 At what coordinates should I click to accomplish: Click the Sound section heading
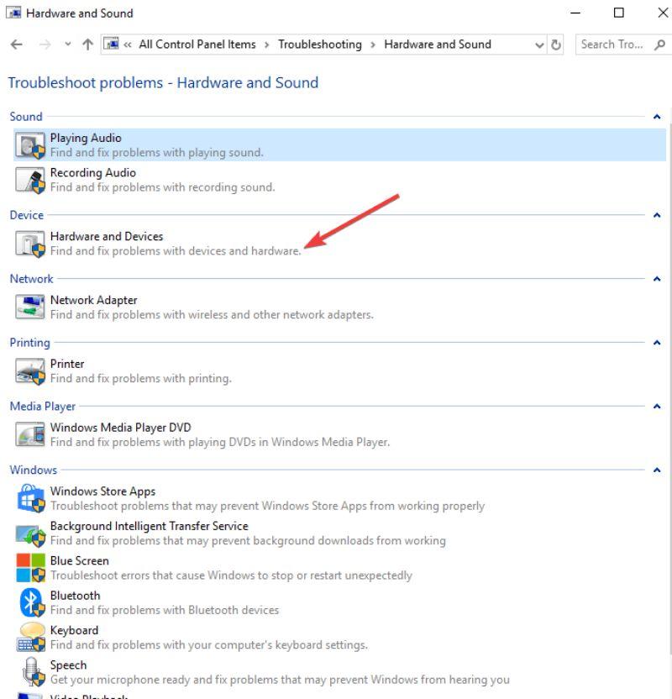coord(26,117)
